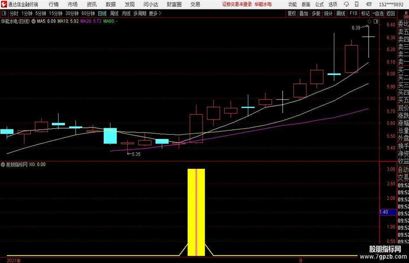Click the mobile phone icon
The height and width of the screenshot is (263, 409).
pyautogui.click(x=357, y=4)
